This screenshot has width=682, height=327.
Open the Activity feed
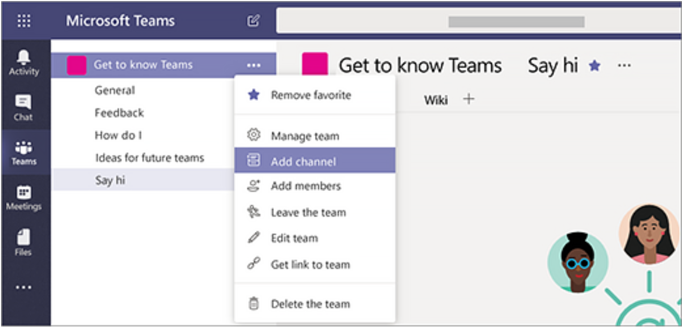[x=24, y=62]
